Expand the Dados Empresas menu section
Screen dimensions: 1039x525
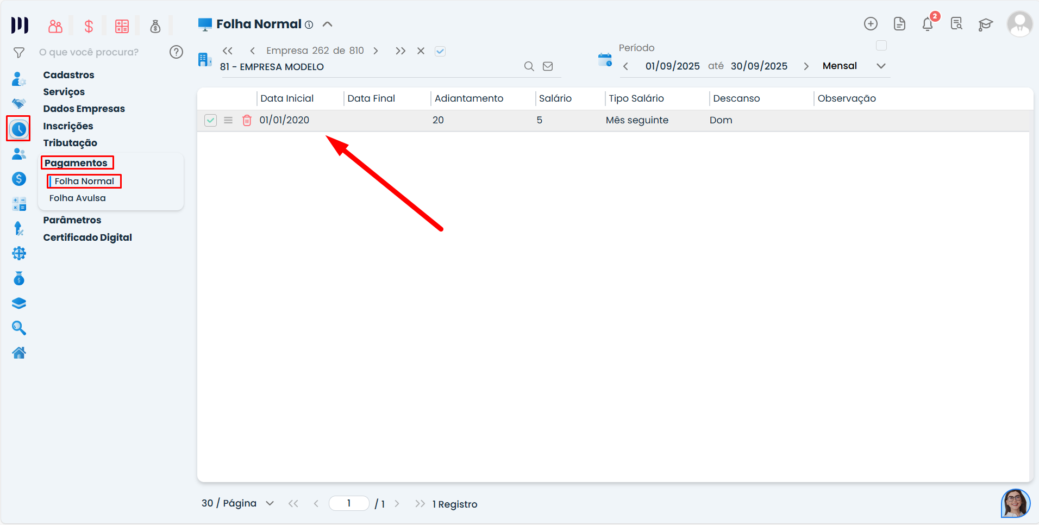click(x=84, y=109)
